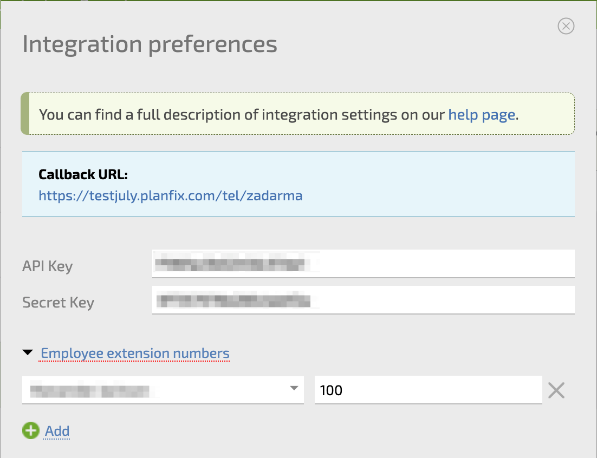Remove the extension row with X icon
Viewport: 597px width, 458px height.
(x=556, y=390)
